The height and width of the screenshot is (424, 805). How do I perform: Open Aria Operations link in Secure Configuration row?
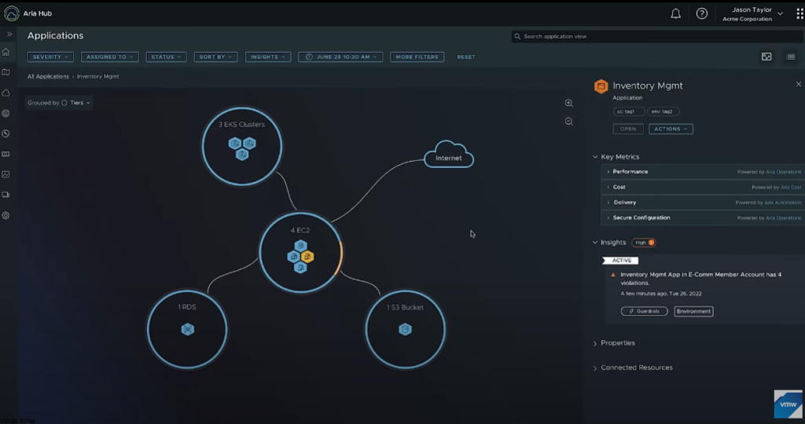click(784, 218)
